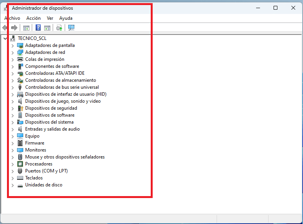Select the Puertos (COM y LPT) item
Viewport: 303px width, 224px height.
pyautogui.click(x=46, y=171)
